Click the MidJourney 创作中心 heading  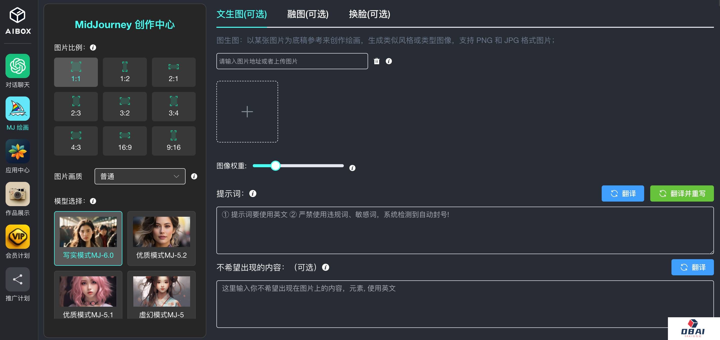point(125,25)
